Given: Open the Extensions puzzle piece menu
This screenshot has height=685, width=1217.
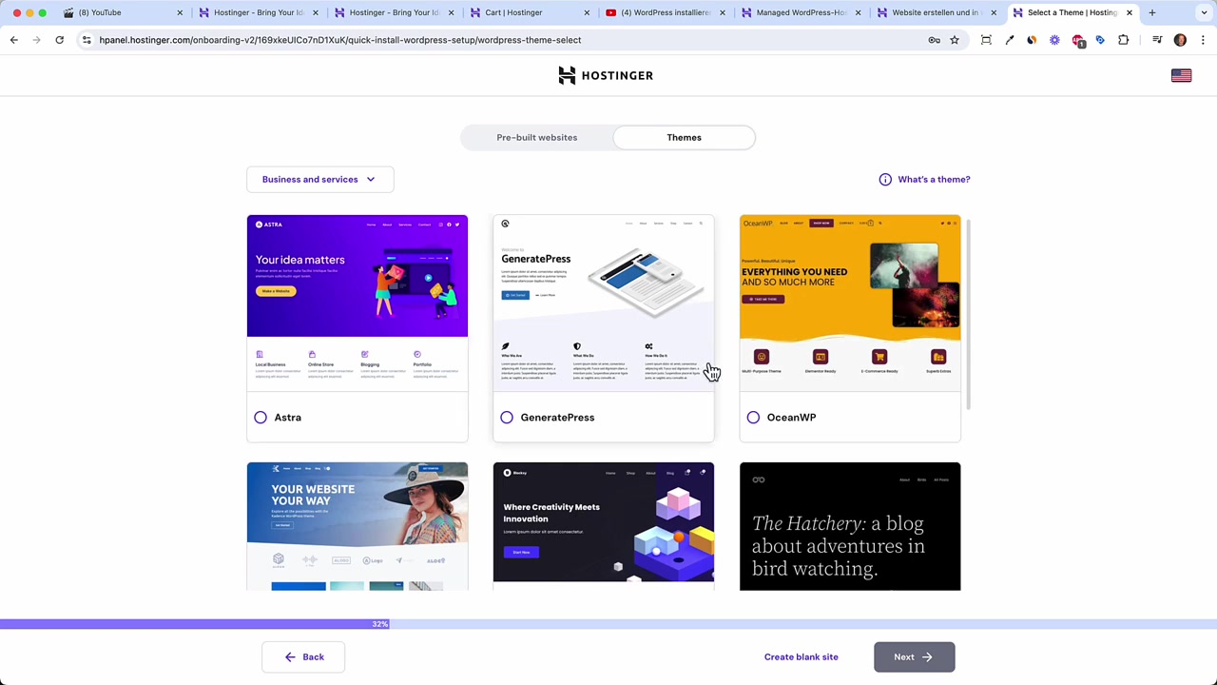Looking at the screenshot, I should pos(1123,40).
